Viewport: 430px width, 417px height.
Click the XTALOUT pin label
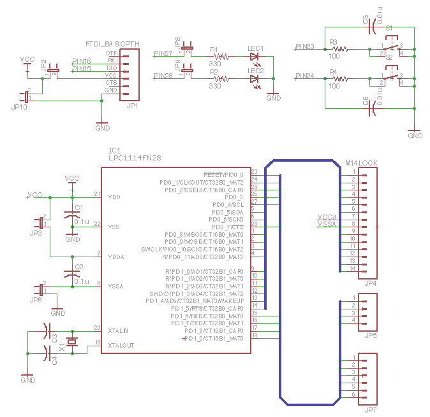tap(121, 346)
